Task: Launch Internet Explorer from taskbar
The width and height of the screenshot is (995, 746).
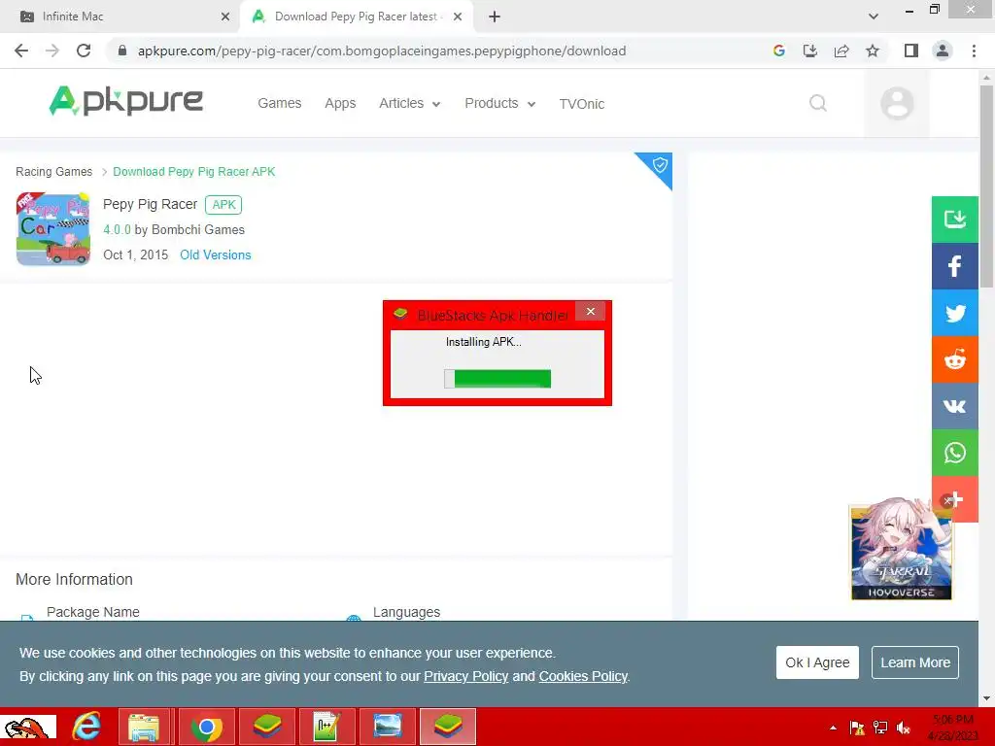Action: click(86, 727)
